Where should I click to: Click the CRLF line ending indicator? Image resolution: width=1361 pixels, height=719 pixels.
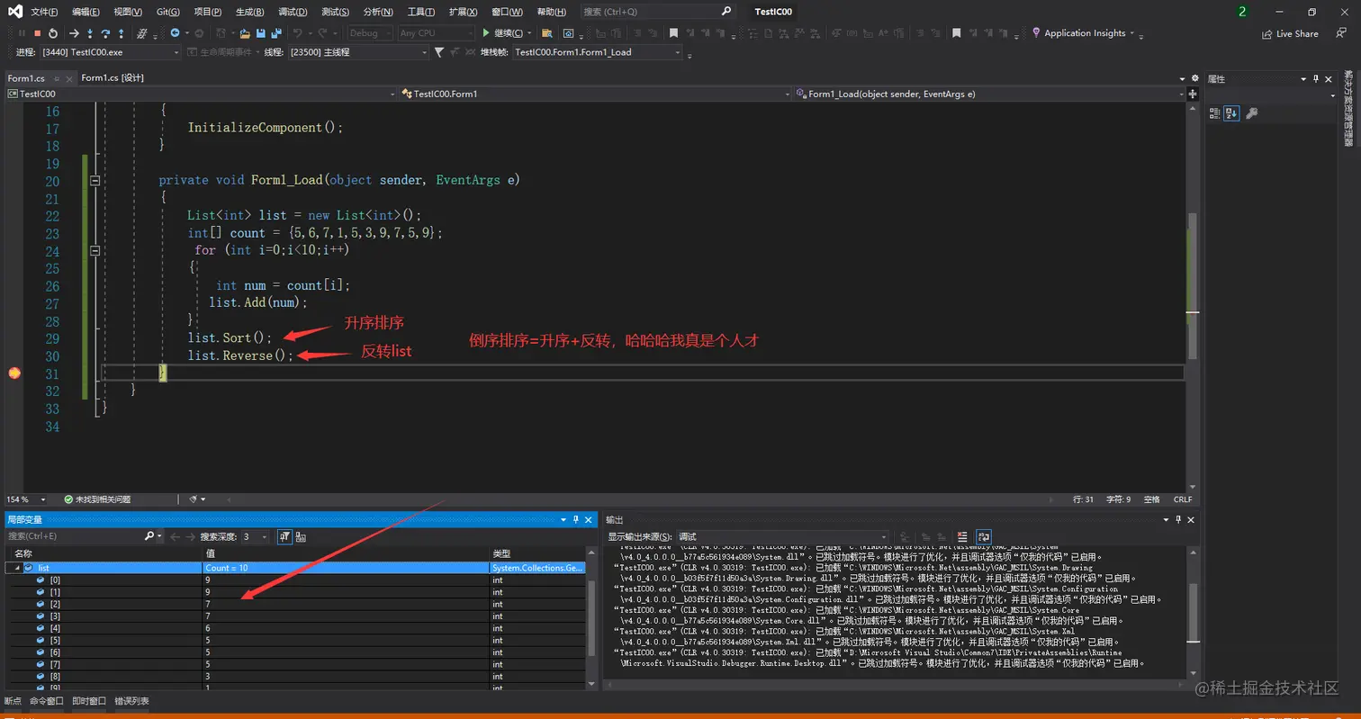point(1182,499)
